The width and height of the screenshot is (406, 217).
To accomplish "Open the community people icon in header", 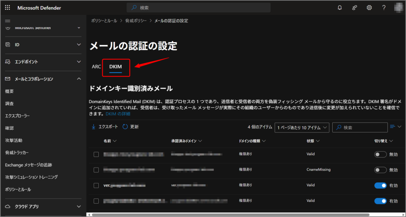I will tap(354, 8).
